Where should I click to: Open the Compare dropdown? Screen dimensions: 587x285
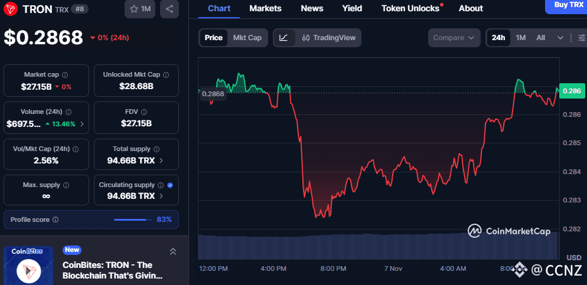click(x=454, y=38)
